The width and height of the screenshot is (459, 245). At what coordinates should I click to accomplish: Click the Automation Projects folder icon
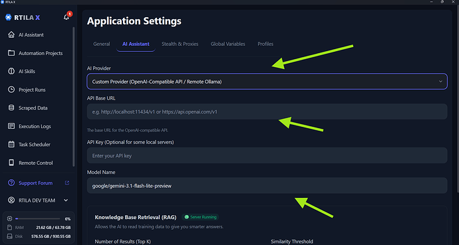(11, 53)
